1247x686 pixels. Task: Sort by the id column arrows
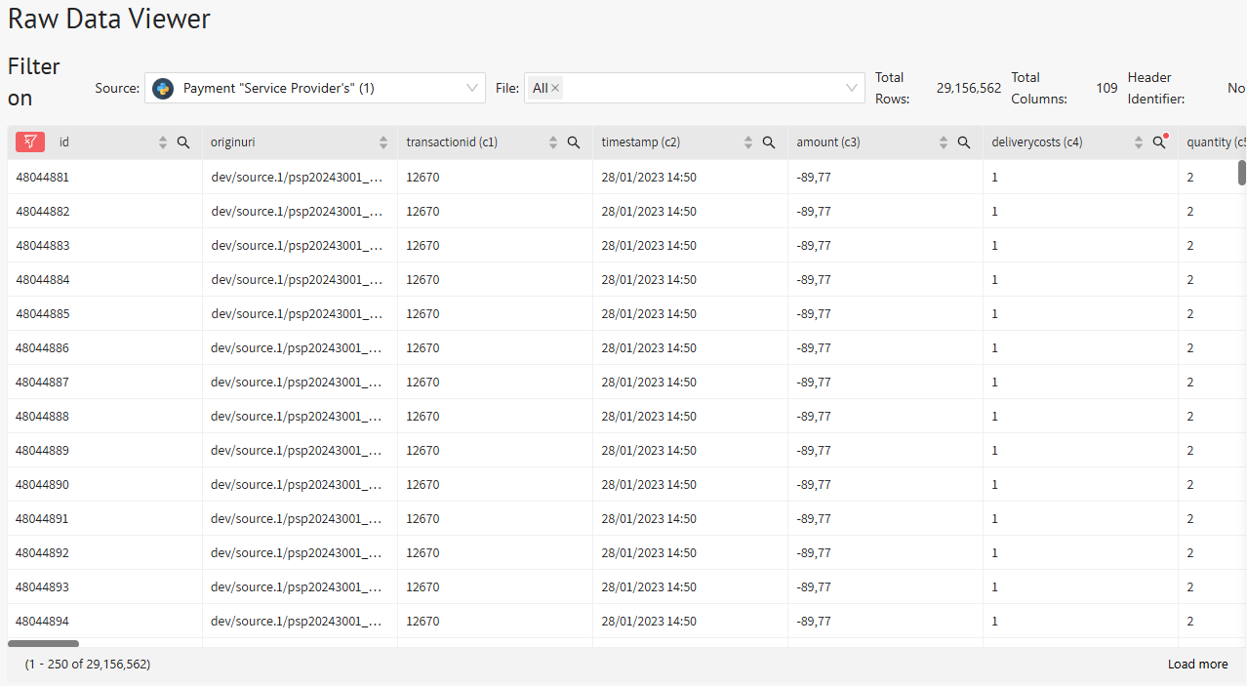click(x=163, y=142)
